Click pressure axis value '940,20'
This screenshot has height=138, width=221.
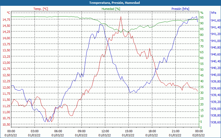[x=216, y=68]
